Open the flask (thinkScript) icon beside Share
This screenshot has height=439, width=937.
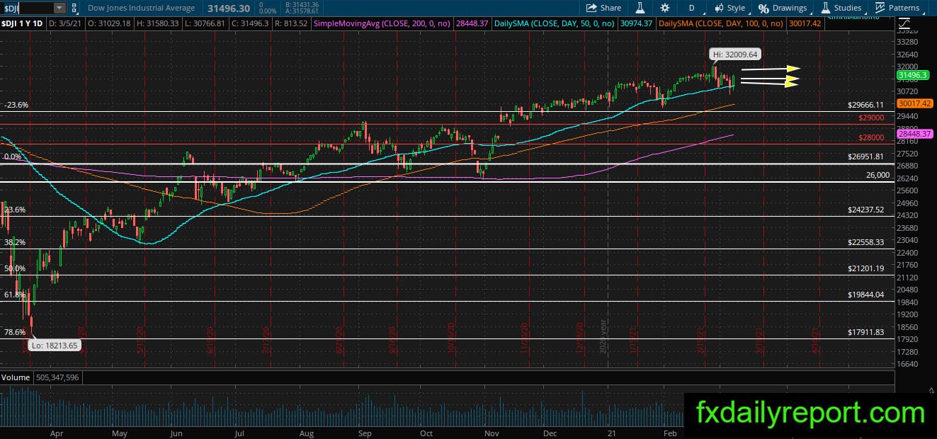[640, 8]
